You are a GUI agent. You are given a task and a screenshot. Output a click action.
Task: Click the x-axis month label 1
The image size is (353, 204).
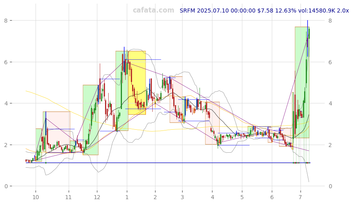[127, 198]
